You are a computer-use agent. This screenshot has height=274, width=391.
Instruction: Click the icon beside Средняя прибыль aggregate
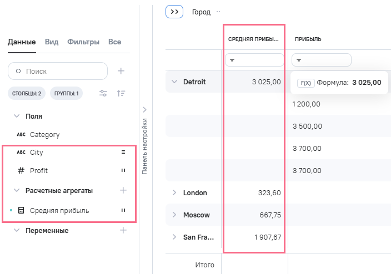click(x=123, y=210)
